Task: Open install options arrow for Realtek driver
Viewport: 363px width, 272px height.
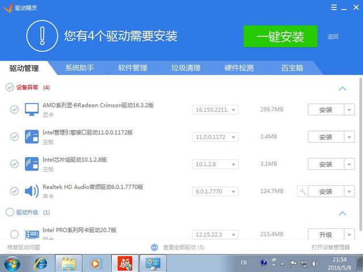Action: (349, 192)
